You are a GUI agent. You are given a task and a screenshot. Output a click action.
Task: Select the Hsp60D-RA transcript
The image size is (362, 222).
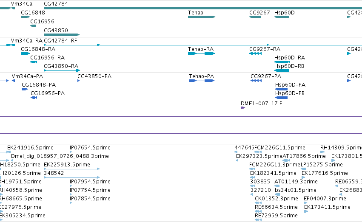click(282, 62)
